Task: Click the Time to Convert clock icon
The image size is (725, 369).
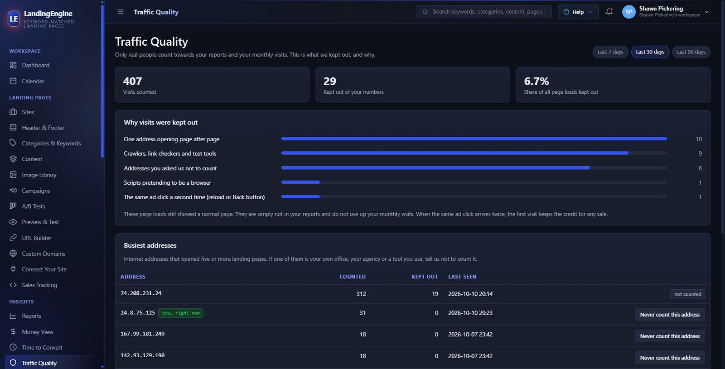Action: click(x=13, y=347)
